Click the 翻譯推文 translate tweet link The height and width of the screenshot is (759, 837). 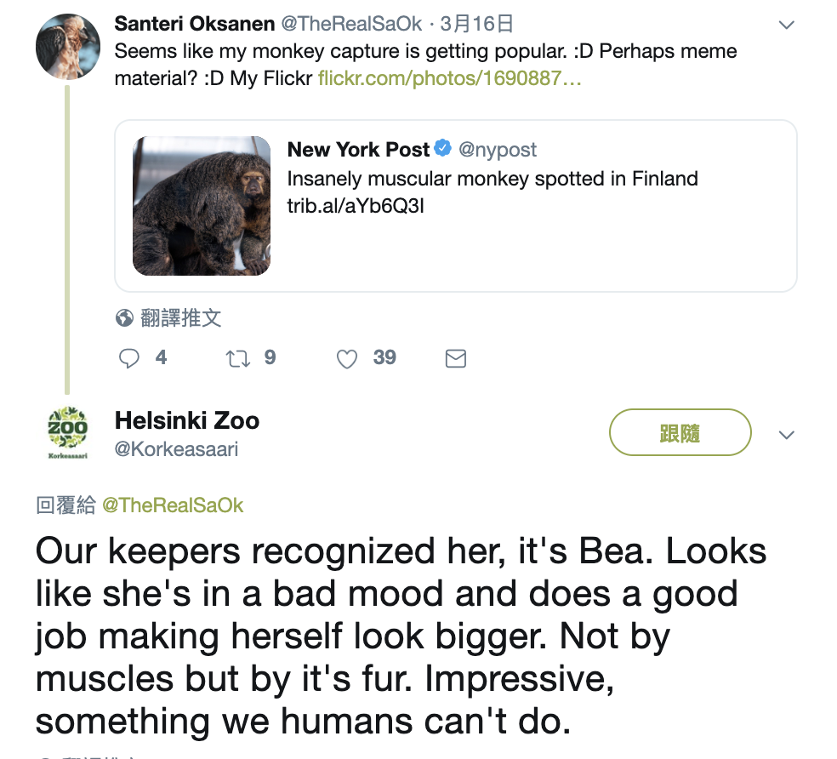click(x=180, y=318)
